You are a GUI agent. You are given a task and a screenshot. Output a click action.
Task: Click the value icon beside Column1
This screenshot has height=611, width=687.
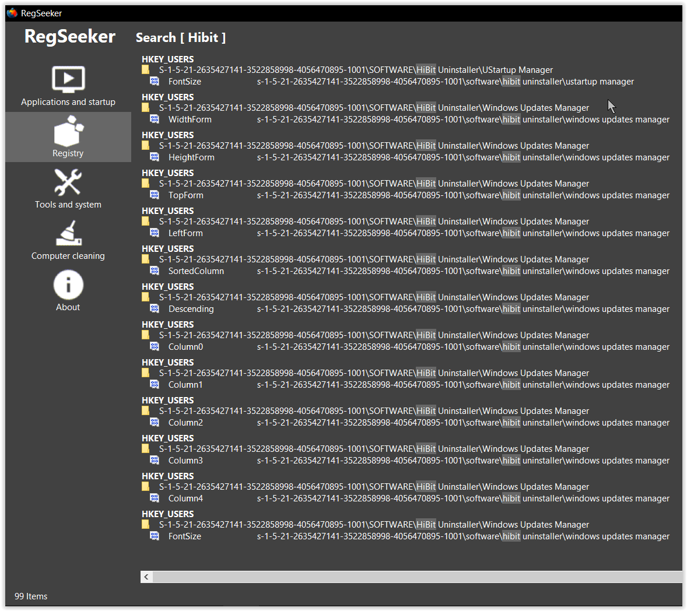click(155, 384)
